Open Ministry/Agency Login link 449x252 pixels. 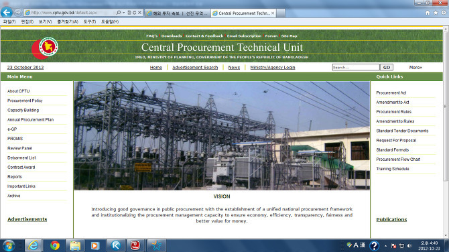273,67
